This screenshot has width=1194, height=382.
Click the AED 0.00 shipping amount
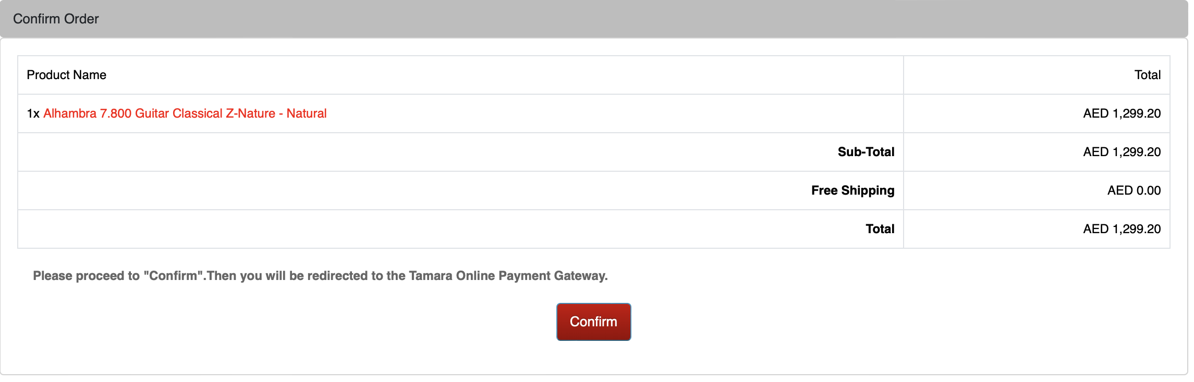coord(1134,190)
